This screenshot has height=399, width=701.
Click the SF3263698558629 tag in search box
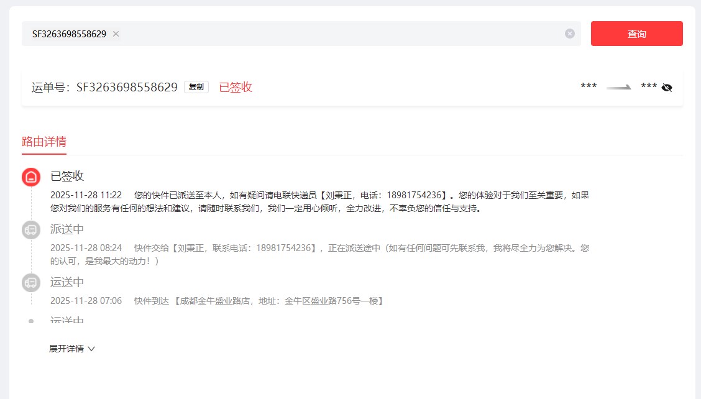click(x=69, y=34)
